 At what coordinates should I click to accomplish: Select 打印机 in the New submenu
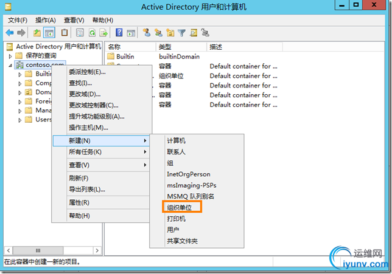pos(197,219)
